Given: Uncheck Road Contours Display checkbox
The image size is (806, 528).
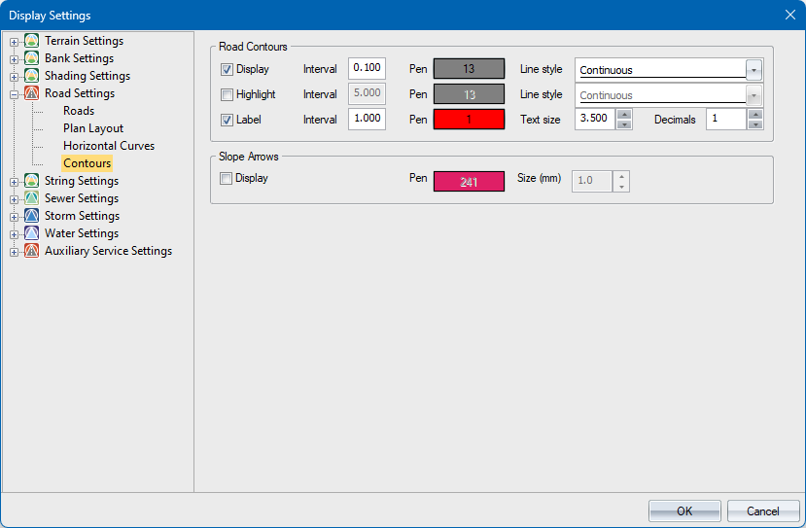Looking at the screenshot, I should (227, 70).
